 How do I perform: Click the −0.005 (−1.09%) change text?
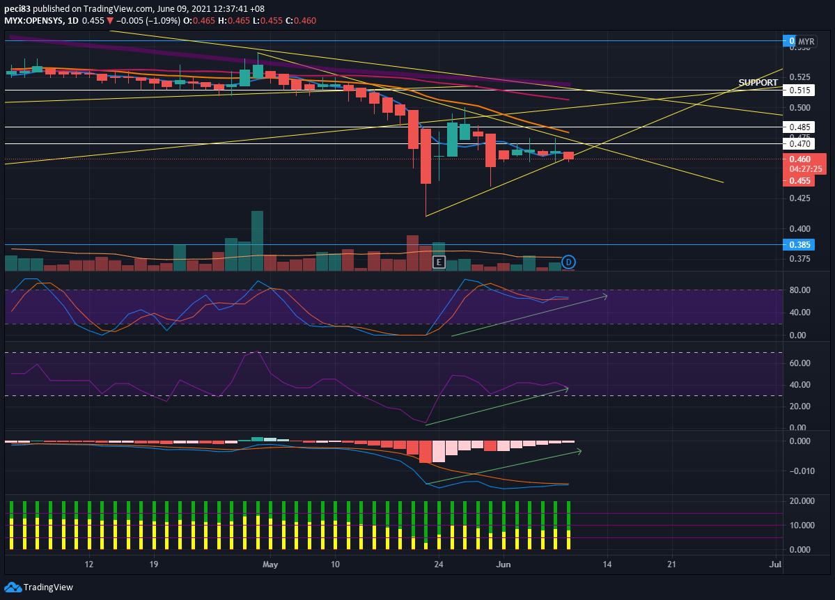point(148,21)
